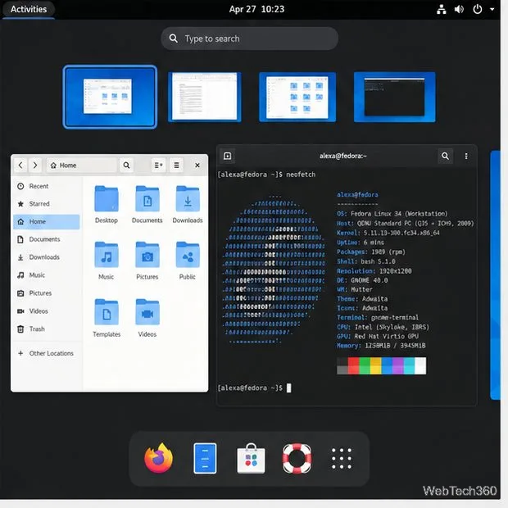This screenshot has height=508, width=508.
Task: Switch to the second workspace with document
Action: point(205,97)
